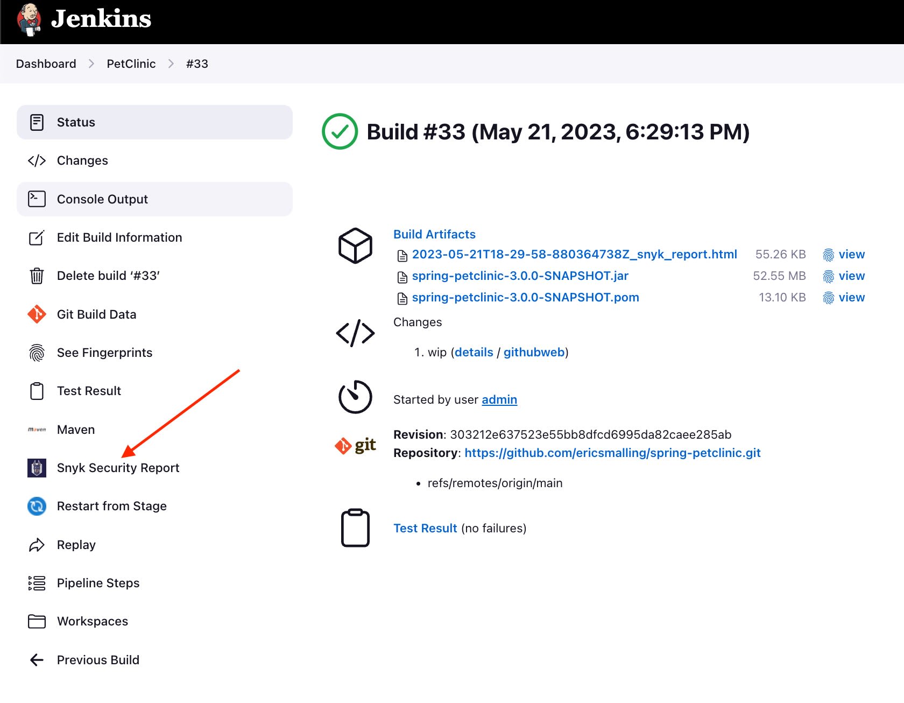Click the 52.55 MB size value
904x703 pixels.
point(779,276)
